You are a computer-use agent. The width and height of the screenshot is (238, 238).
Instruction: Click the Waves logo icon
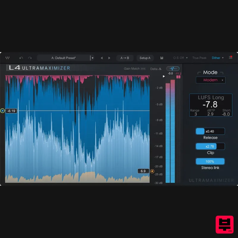[7, 58]
